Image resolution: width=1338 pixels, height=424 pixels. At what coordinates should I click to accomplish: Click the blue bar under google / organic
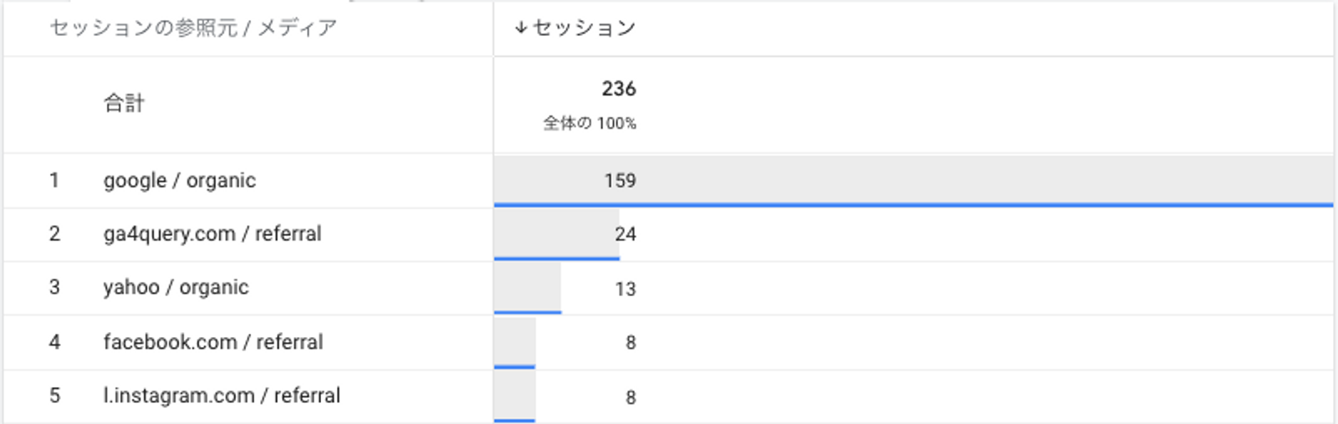[913, 205]
